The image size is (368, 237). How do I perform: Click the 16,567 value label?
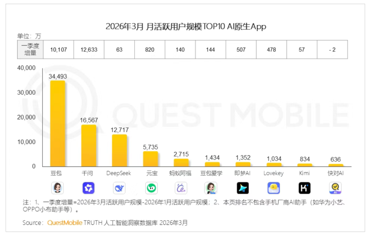point(89,120)
